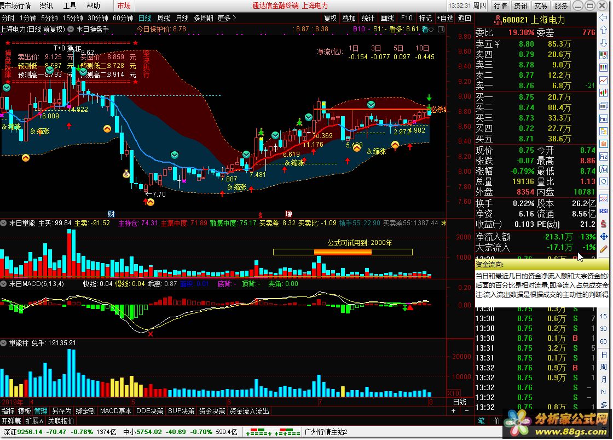
Task: Click the 广州行情主站2 status entry
Action: pyautogui.click(x=326, y=432)
